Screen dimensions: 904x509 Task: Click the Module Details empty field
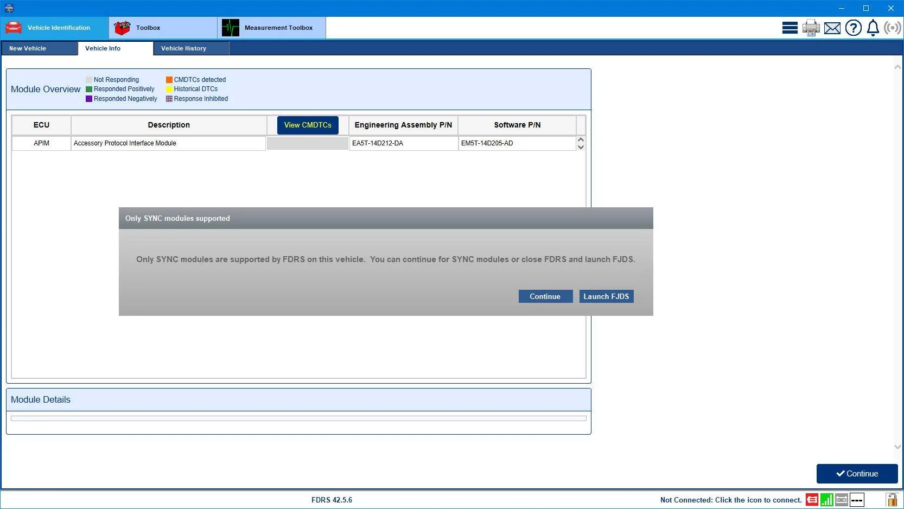298,418
